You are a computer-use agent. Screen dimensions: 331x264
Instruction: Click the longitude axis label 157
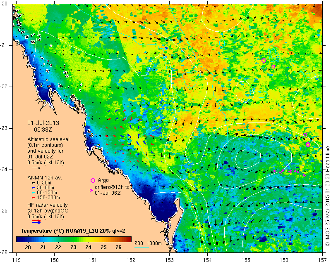click(322, 260)
